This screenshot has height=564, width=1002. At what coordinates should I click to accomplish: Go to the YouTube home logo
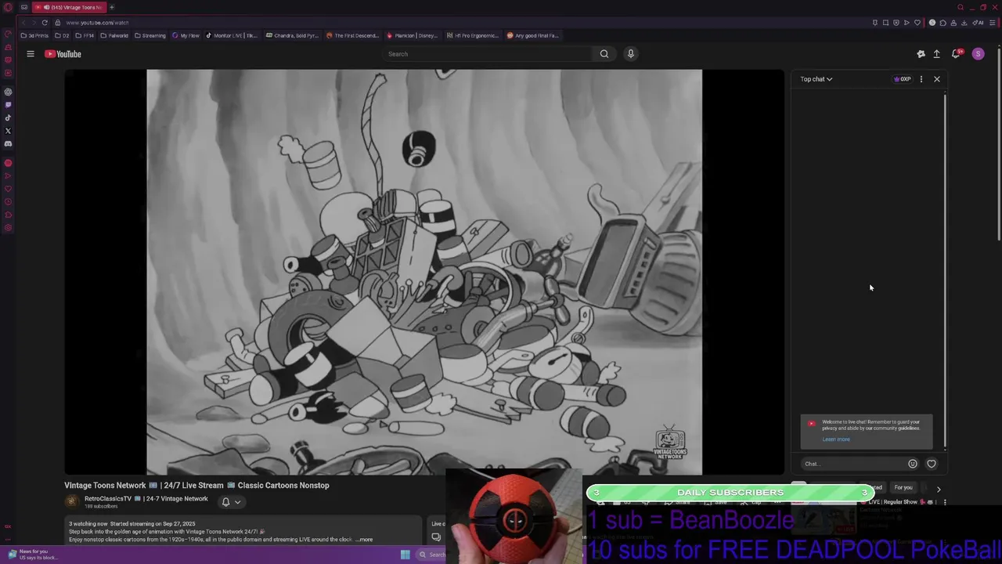point(63,54)
